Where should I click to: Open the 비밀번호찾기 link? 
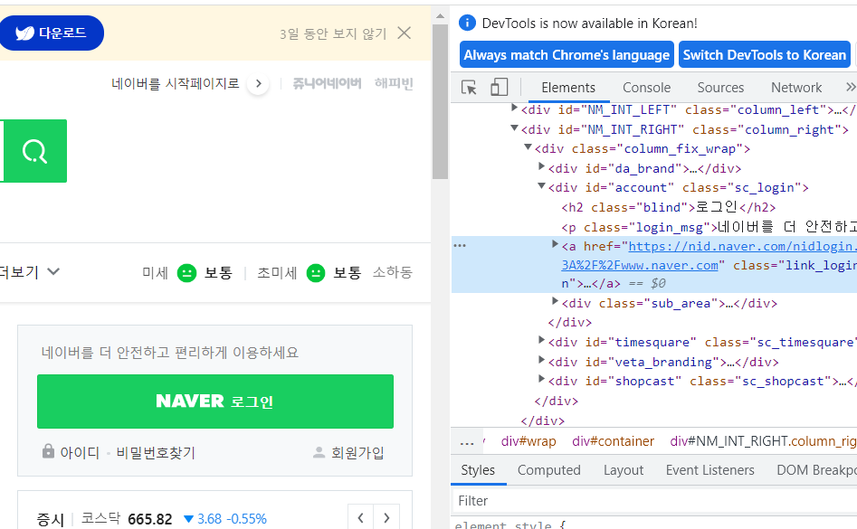pos(156,452)
